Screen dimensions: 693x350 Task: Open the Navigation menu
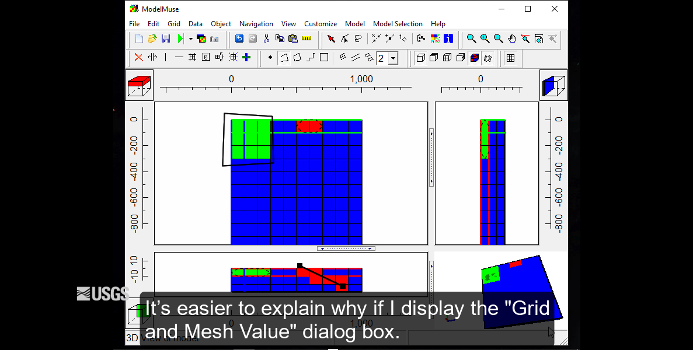(x=256, y=24)
